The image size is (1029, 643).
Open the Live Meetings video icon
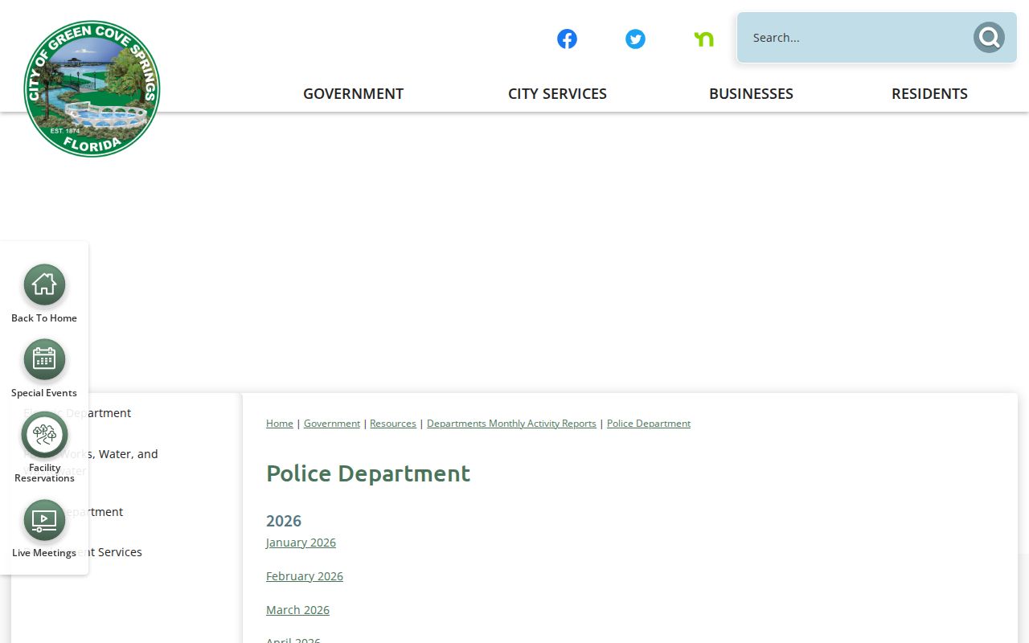[x=44, y=520]
